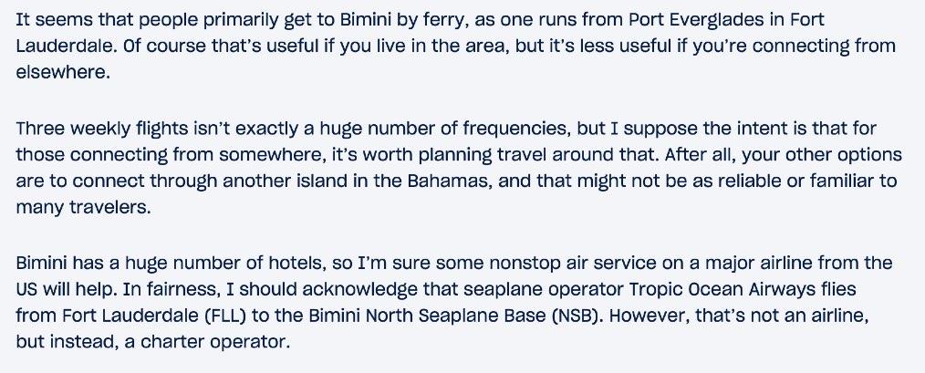Click the phrase 'In fairness,'
925x373 pixels.
point(182,289)
